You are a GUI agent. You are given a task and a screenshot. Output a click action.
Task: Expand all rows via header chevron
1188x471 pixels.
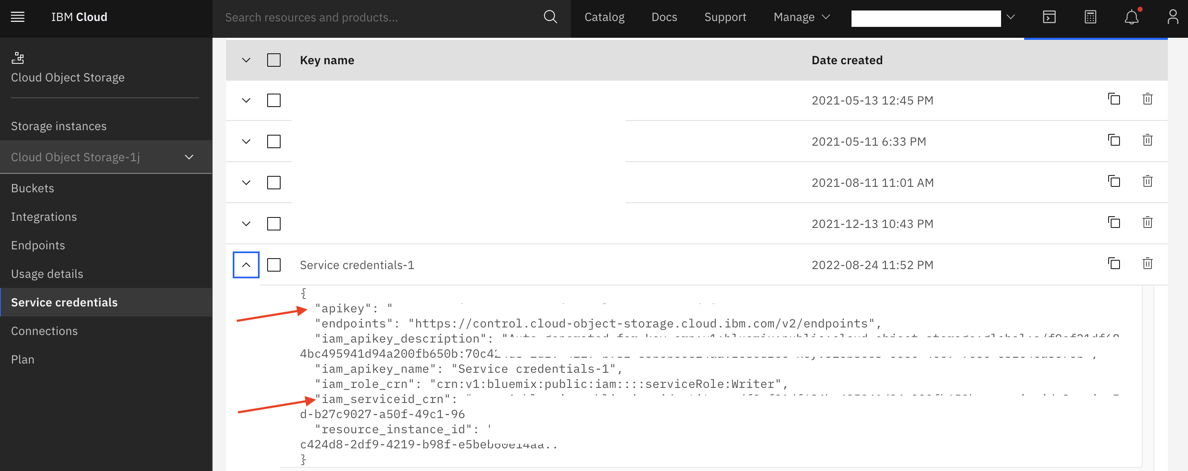[x=246, y=60]
